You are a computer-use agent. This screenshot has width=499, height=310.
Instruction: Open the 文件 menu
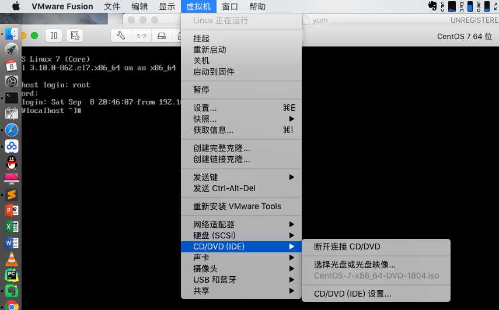(x=112, y=6)
